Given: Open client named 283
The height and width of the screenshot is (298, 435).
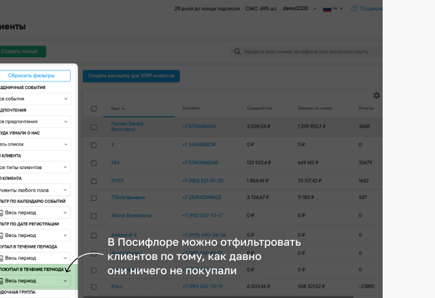Looking at the screenshot, I should click(115, 162).
